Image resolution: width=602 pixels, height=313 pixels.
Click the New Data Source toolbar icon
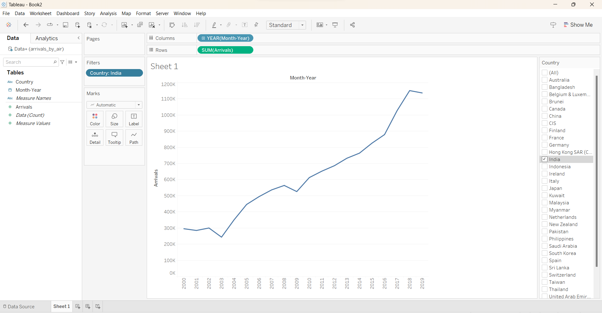[77, 25]
